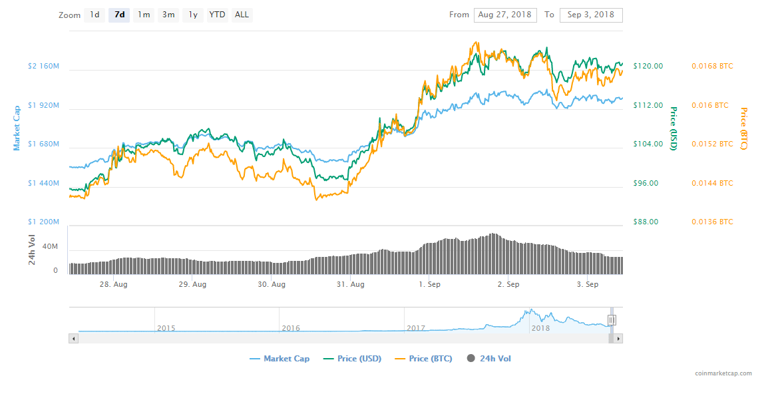
Task: Choose the 1y zoom option
Action: [192, 15]
